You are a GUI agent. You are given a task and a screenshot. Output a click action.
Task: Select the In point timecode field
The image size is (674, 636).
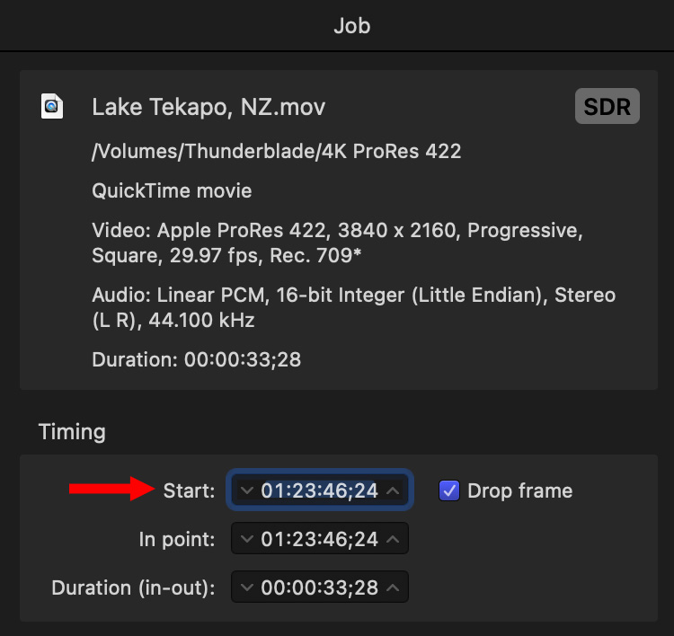coord(319,540)
